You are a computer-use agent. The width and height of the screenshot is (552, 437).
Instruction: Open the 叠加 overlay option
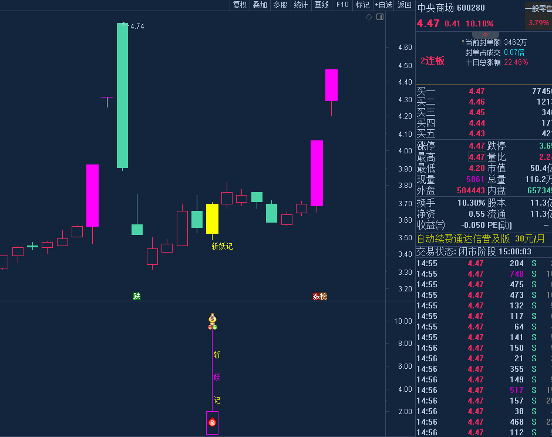(x=260, y=5)
